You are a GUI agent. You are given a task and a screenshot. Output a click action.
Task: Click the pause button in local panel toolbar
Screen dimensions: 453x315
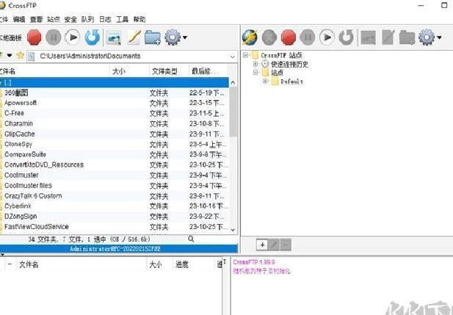[54, 37]
